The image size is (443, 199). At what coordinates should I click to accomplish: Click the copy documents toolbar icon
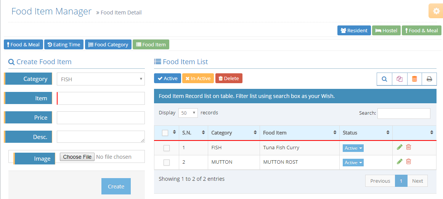(x=400, y=79)
